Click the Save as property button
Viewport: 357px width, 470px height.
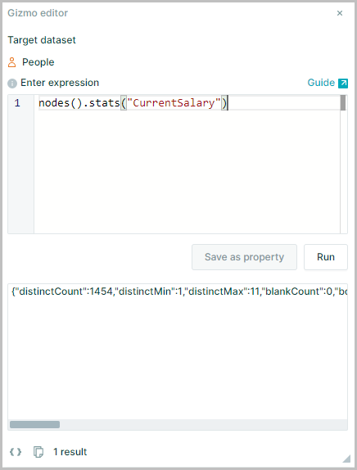coord(244,257)
